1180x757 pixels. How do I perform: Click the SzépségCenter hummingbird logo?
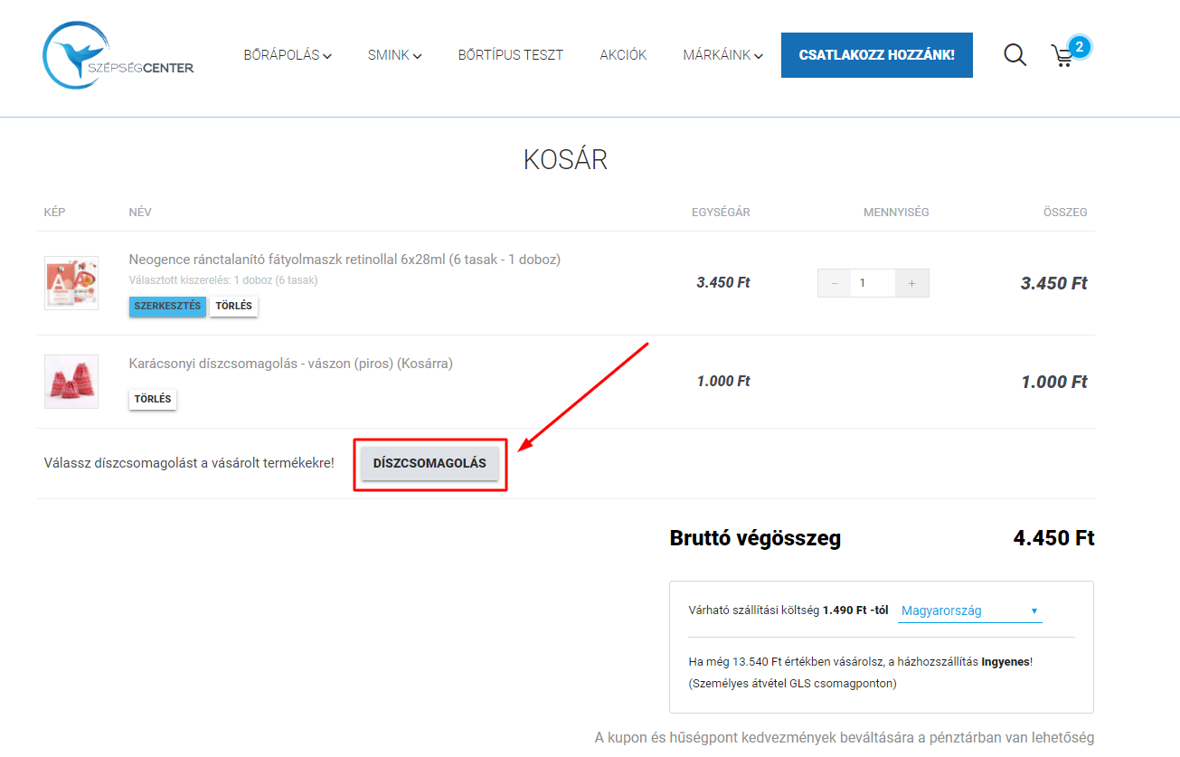[x=118, y=56]
